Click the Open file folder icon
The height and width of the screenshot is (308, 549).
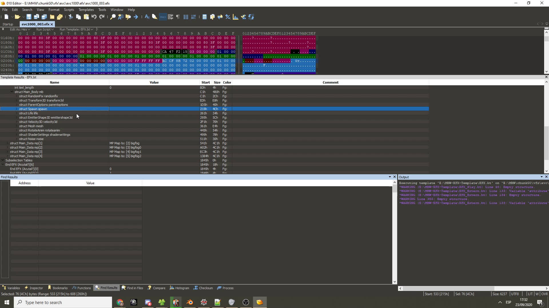coord(17,17)
